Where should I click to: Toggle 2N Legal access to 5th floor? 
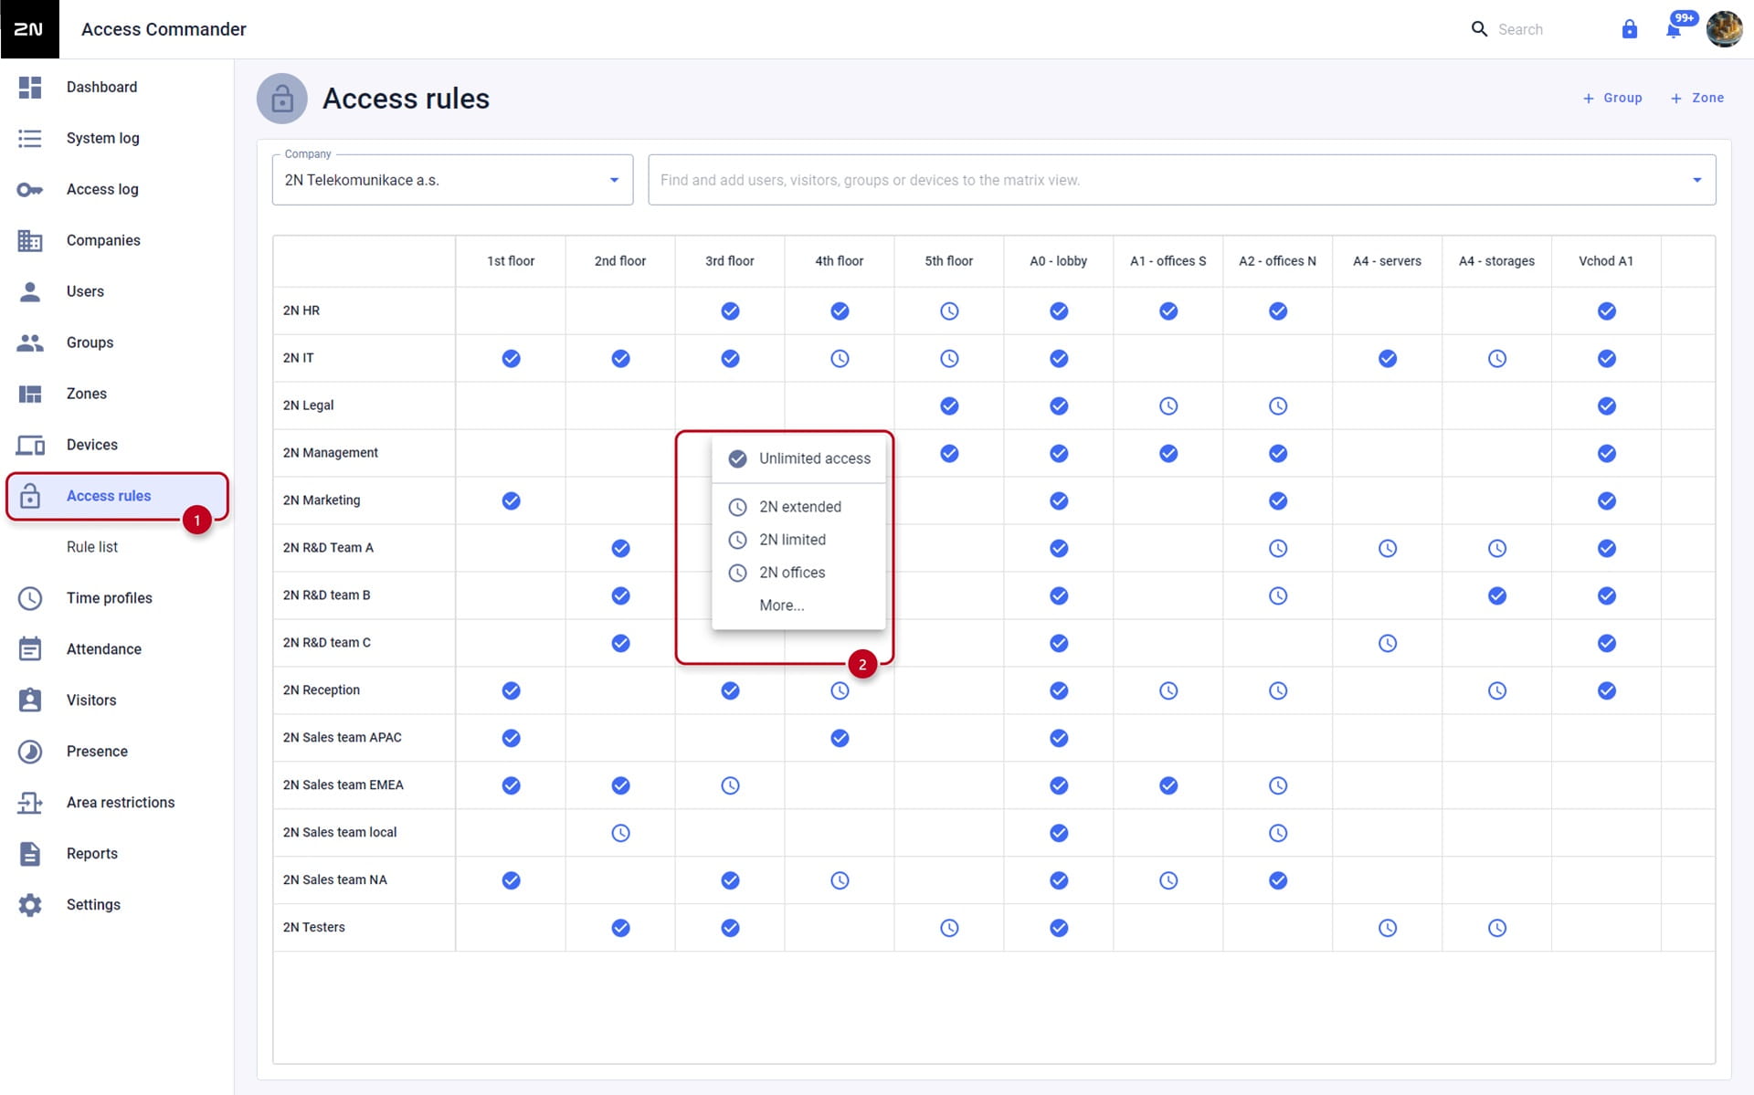coord(949,406)
